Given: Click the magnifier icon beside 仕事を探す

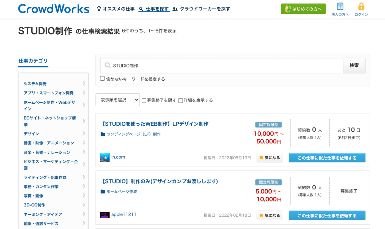Looking at the screenshot, I should (x=141, y=9).
